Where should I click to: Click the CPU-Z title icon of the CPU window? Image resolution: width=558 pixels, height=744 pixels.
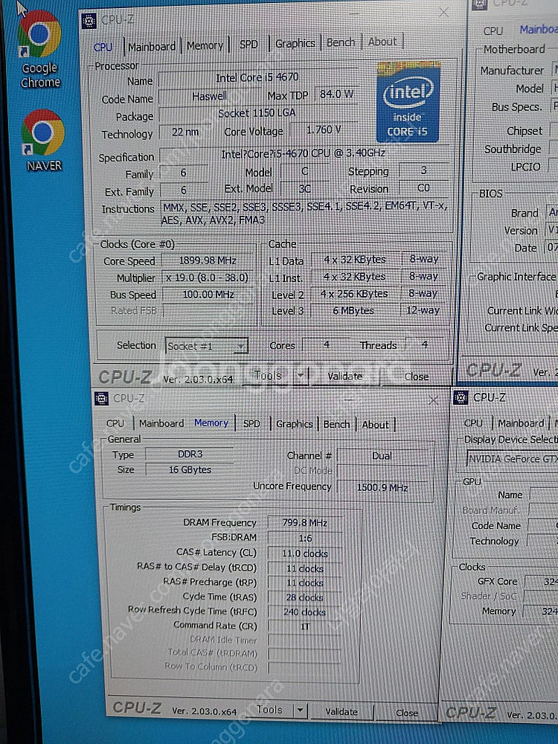89,21
